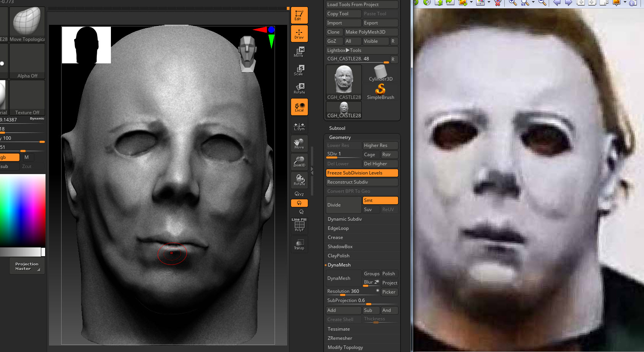Toggle the And boolean option

click(389, 310)
